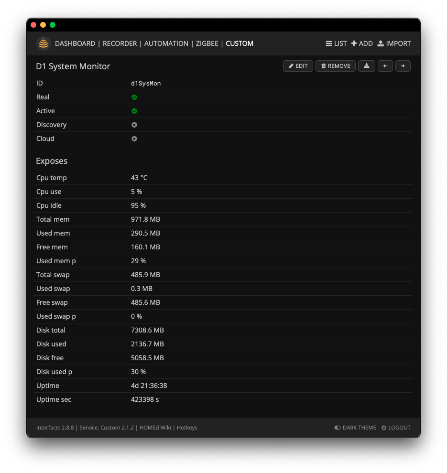Toggle DARK THEME in the footer
The width and height of the screenshot is (447, 473).
coord(355,428)
